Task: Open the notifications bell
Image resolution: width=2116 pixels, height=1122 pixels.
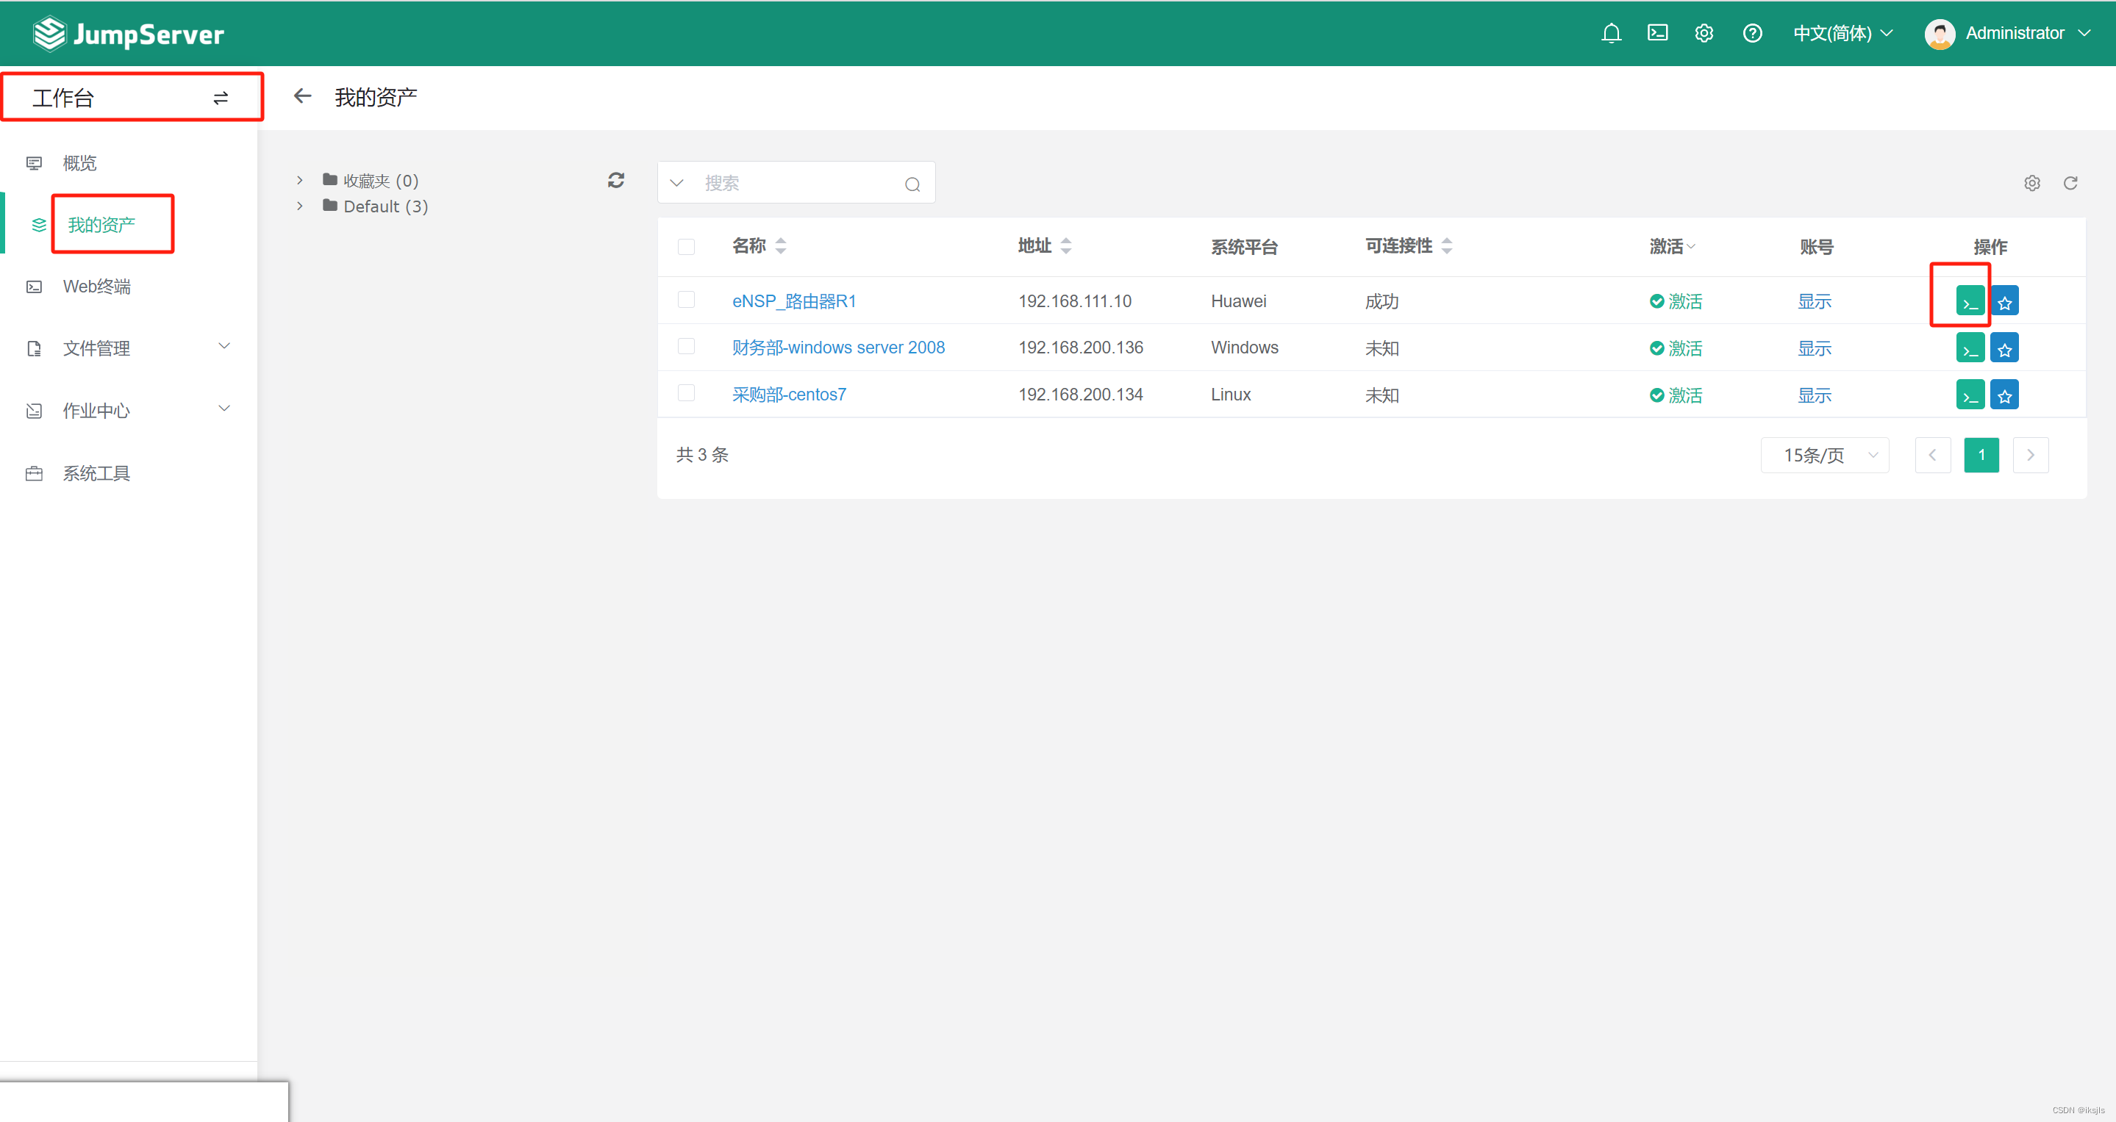Action: [1611, 33]
